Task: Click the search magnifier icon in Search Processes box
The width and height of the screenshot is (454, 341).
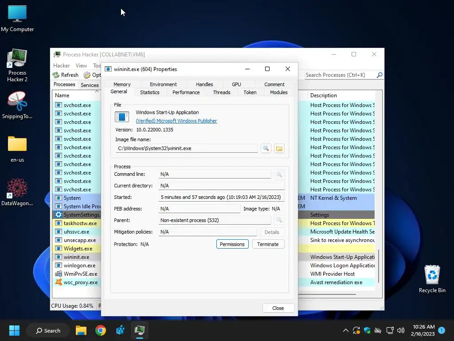Action: [380, 75]
